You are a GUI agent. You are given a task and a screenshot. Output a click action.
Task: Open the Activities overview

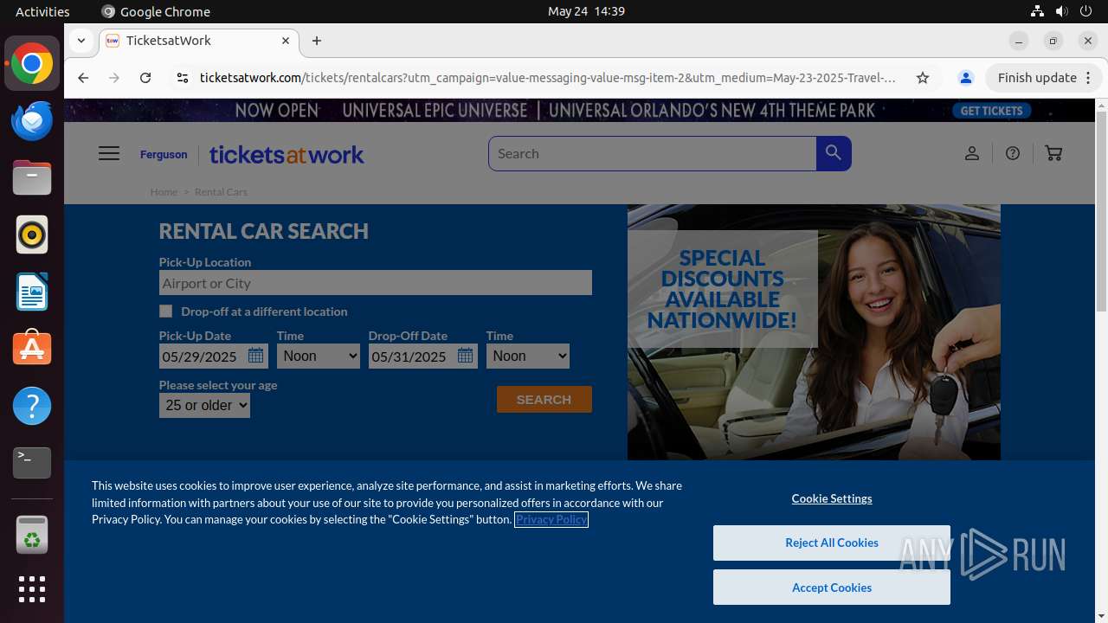(x=42, y=11)
